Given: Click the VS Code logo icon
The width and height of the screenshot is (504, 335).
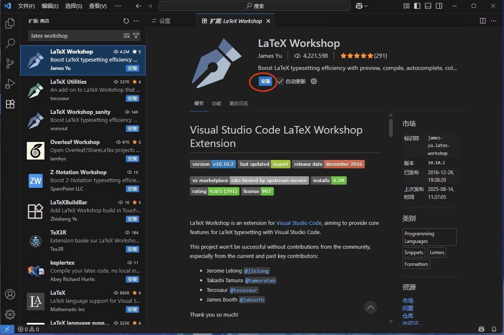Looking at the screenshot, I should (7, 6).
